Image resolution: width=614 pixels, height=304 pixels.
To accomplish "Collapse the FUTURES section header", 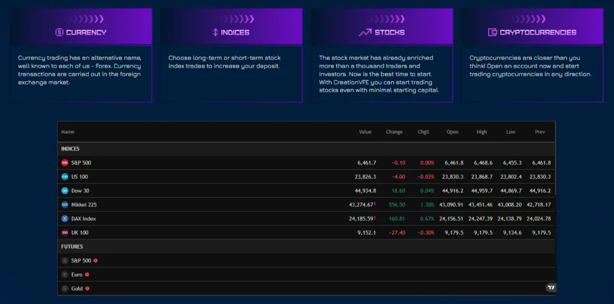I will pos(72,246).
